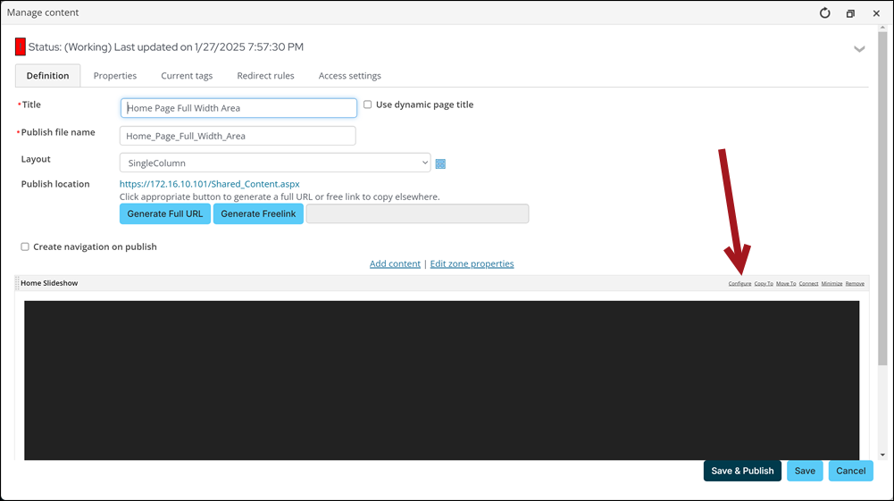Open the Current tags tab
The image size is (894, 501).
tap(187, 76)
